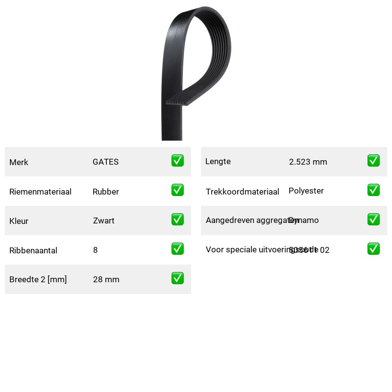Click the Breedte 2 [mm] label
The height and width of the screenshot is (392, 392).
[38, 279]
